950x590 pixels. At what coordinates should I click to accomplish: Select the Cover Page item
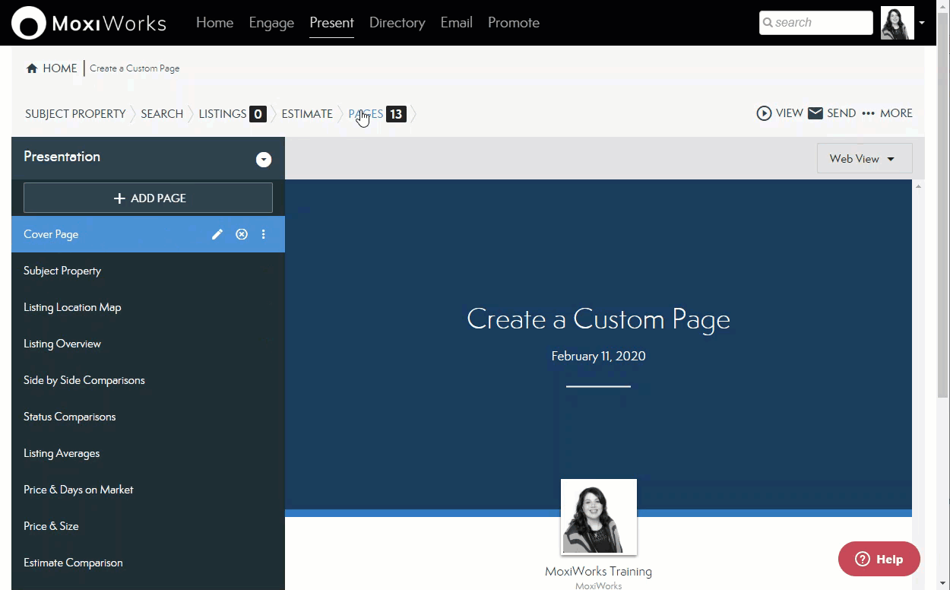(x=148, y=234)
